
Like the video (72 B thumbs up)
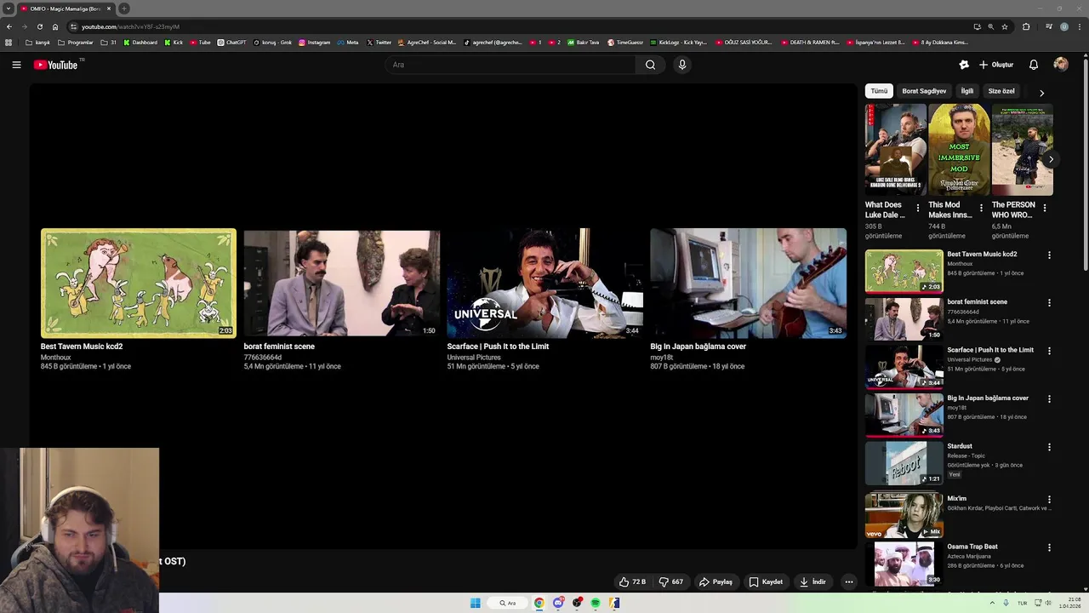[633, 582]
